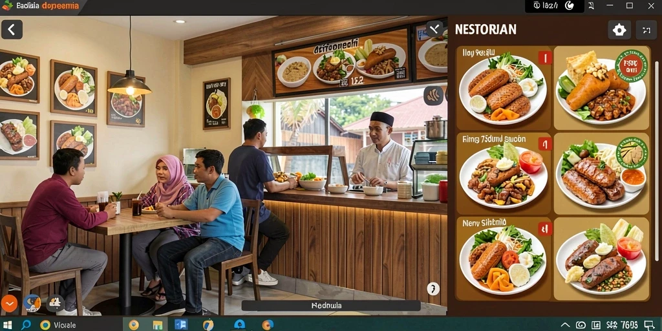The height and width of the screenshot is (331, 662).
Task: Expand the NESTORJAN panel with the fullscreen icon
Action: [x=646, y=30]
